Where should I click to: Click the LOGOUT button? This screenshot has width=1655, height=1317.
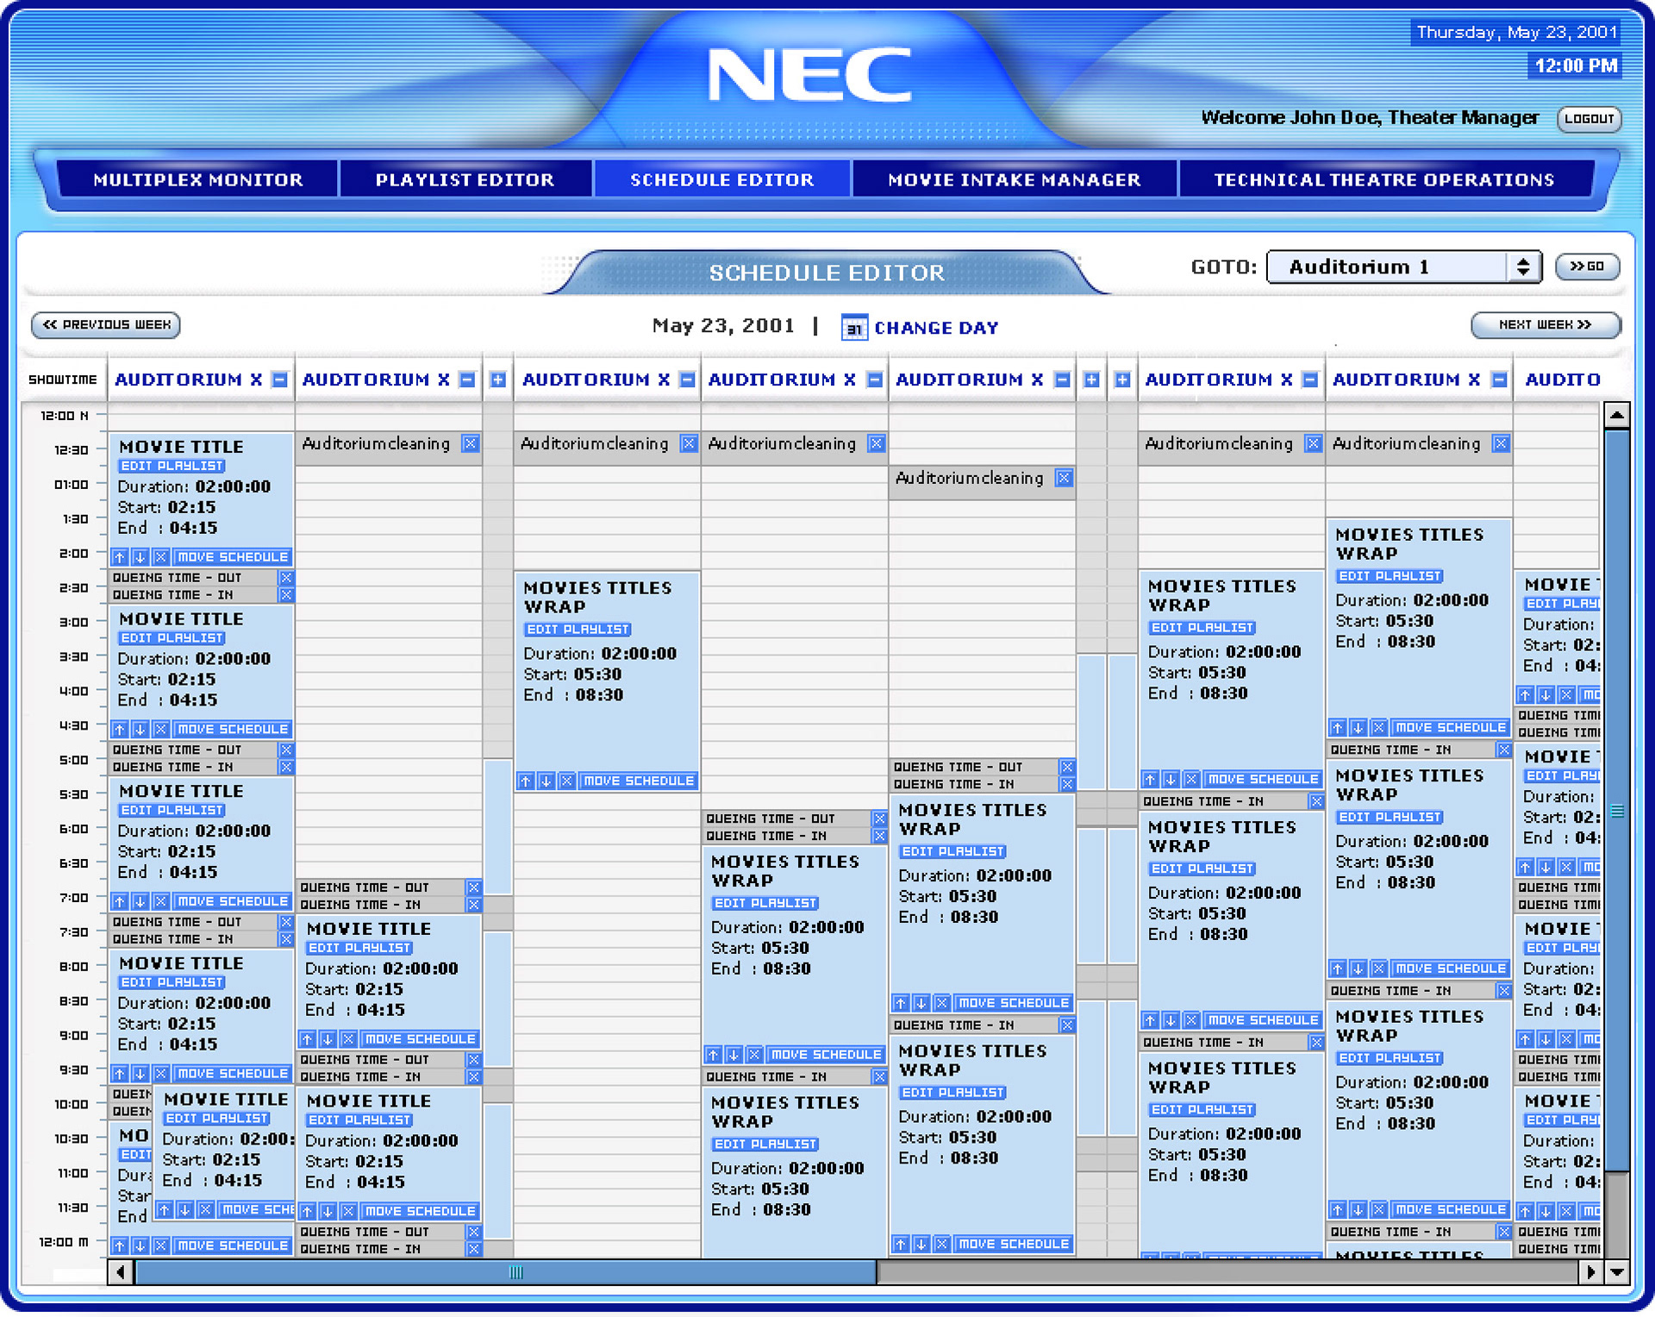pyautogui.click(x=1589, y=119)
